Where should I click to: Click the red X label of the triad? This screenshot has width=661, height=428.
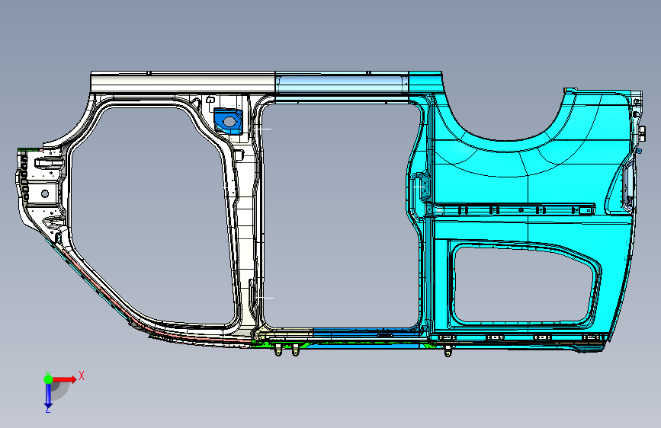point(82,375)
